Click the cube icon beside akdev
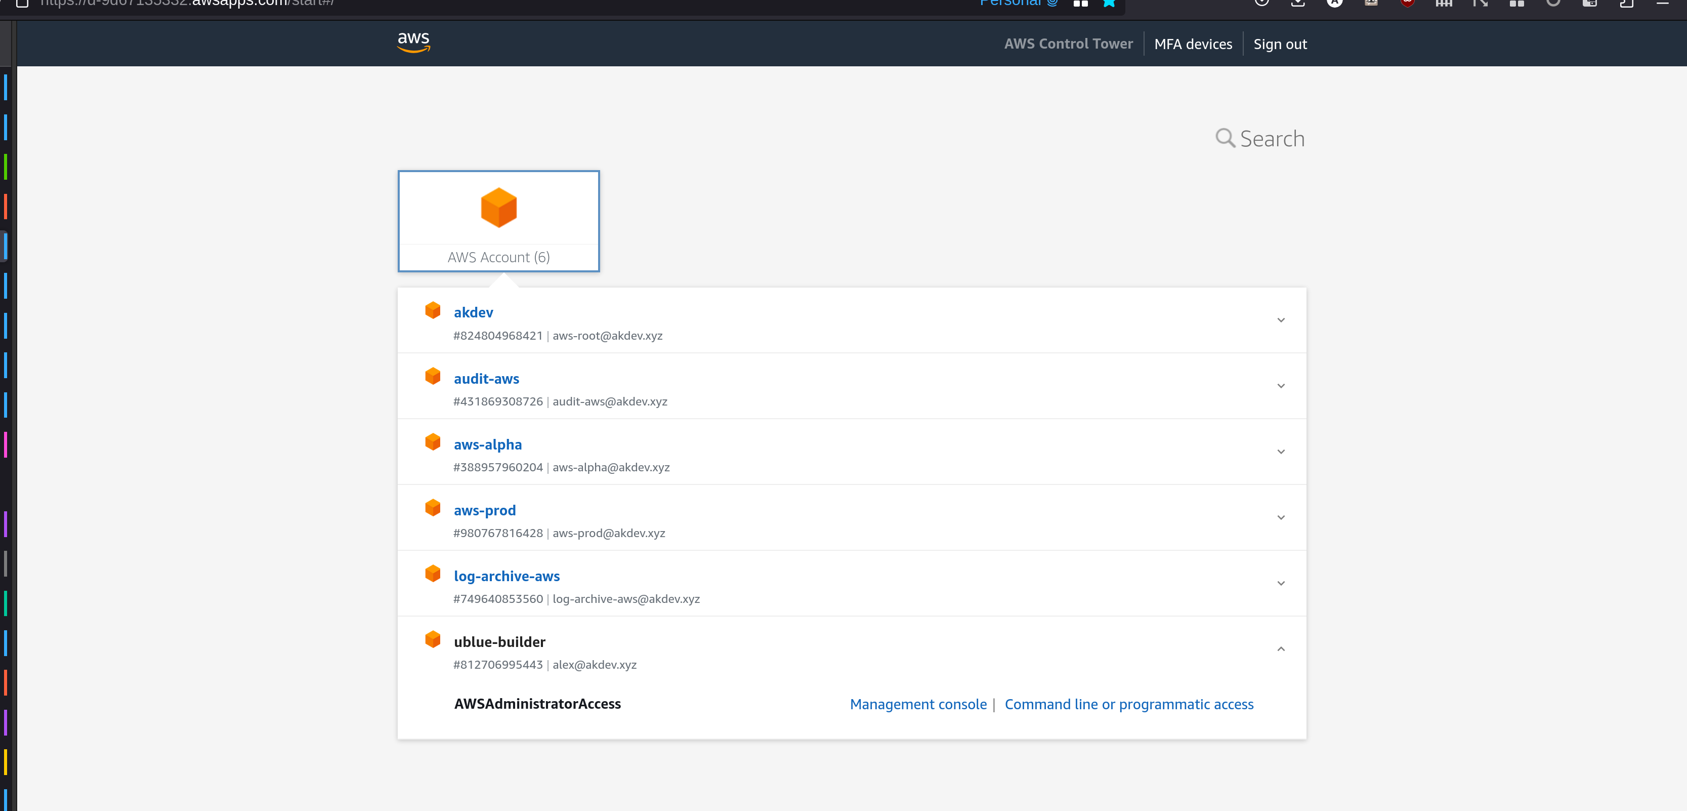Screen dimensions: 1687x811 432,310
